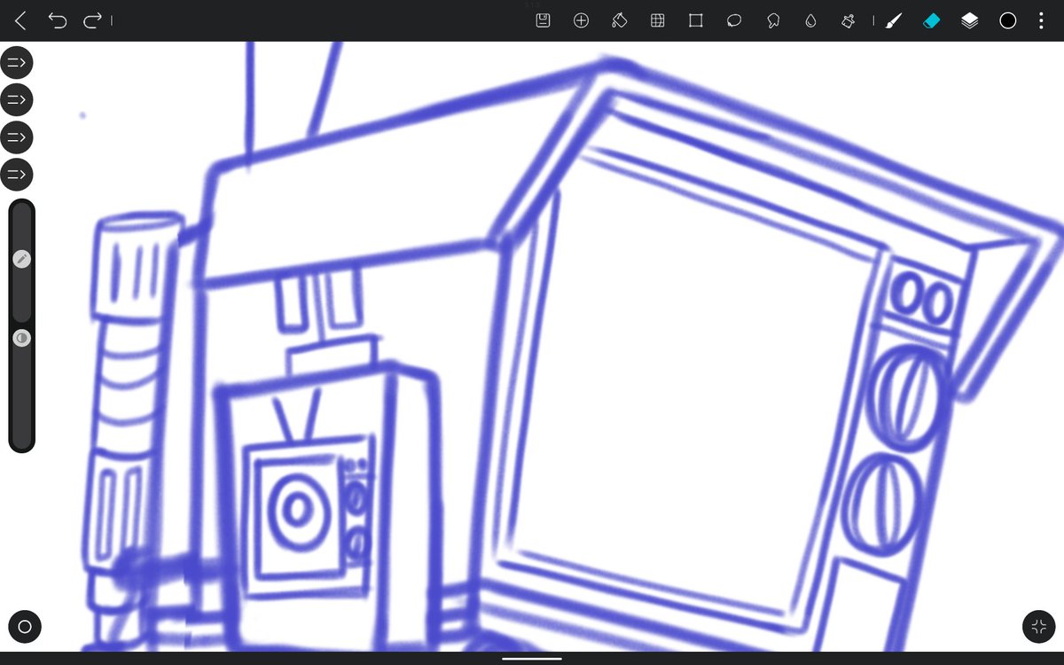
Task: Open the Add content plus menu
Action: pyautogui.click(x=581, y=20)
